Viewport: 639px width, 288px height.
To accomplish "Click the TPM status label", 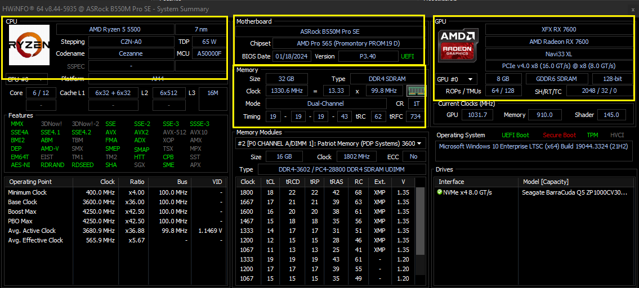I will [x=592, y=135].
